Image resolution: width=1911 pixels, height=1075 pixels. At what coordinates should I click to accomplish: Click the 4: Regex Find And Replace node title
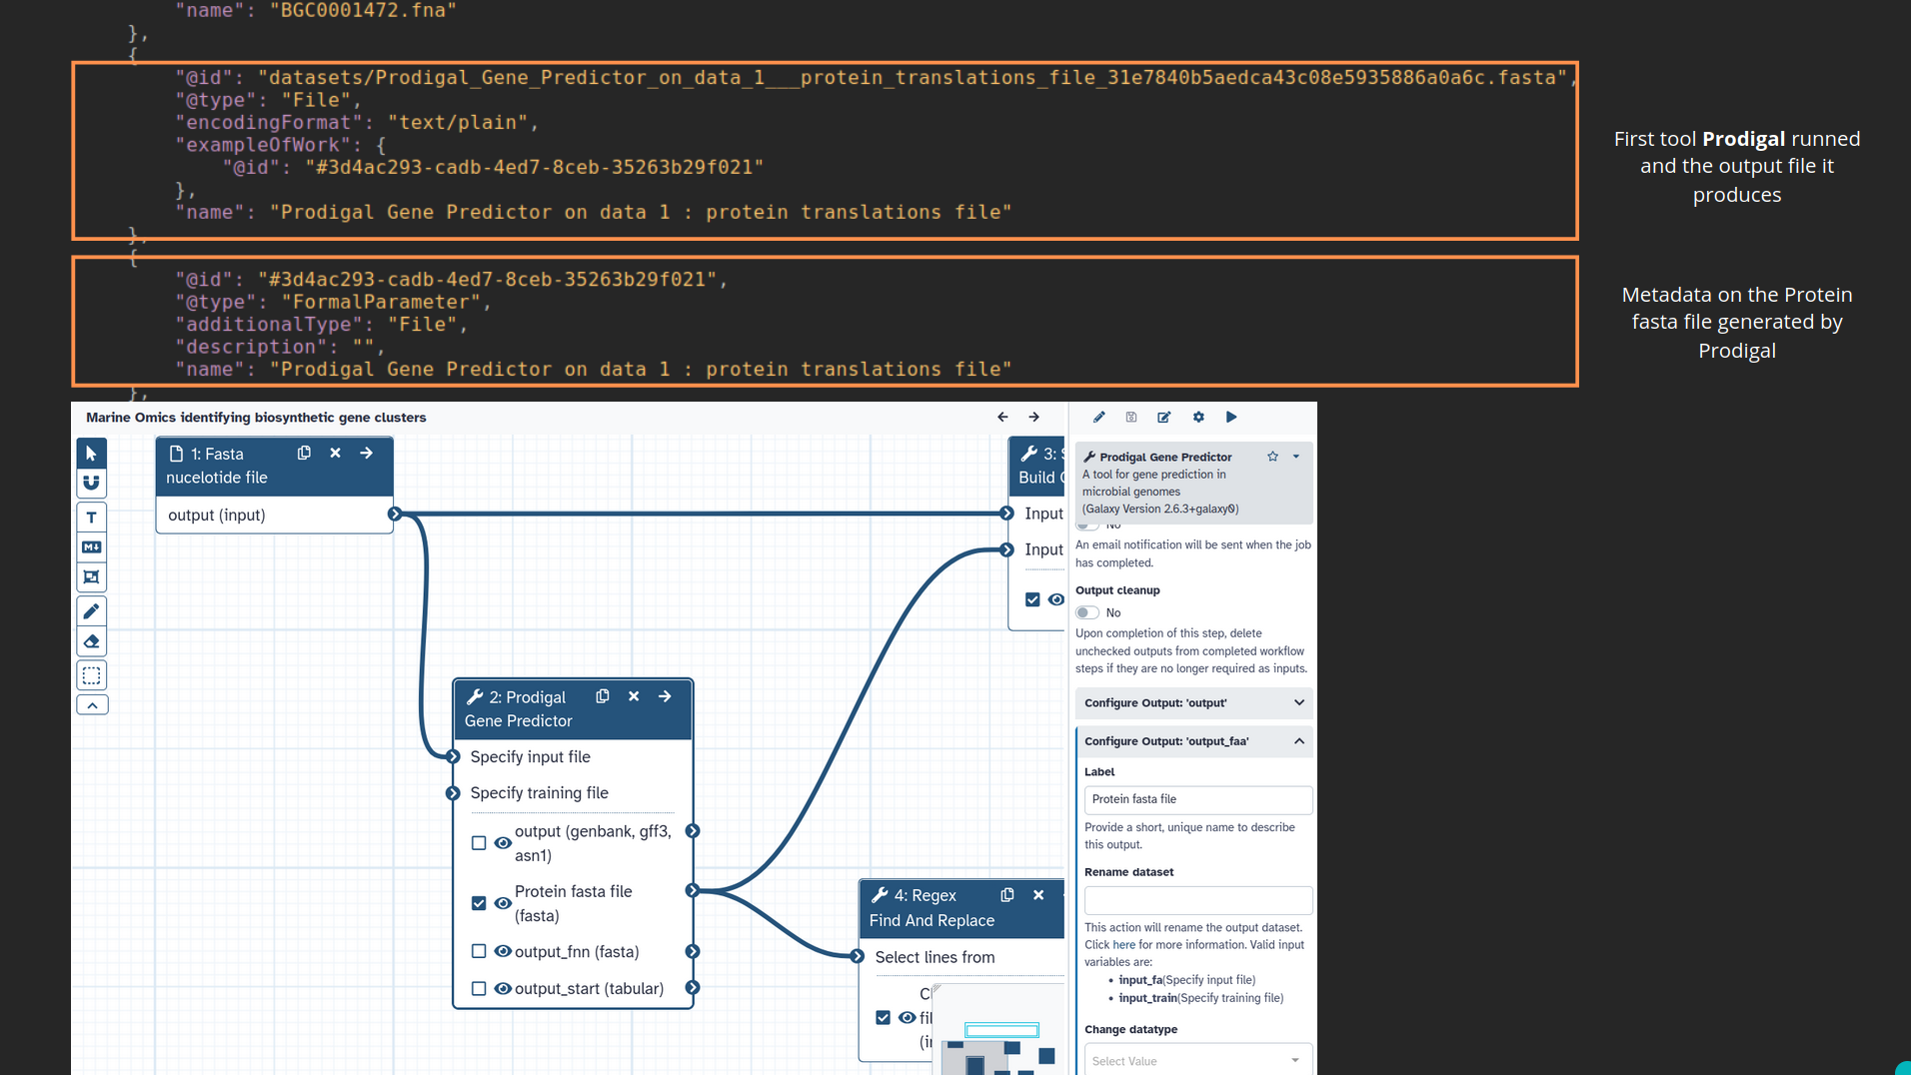pyautogui.click(x=933, y=908)
